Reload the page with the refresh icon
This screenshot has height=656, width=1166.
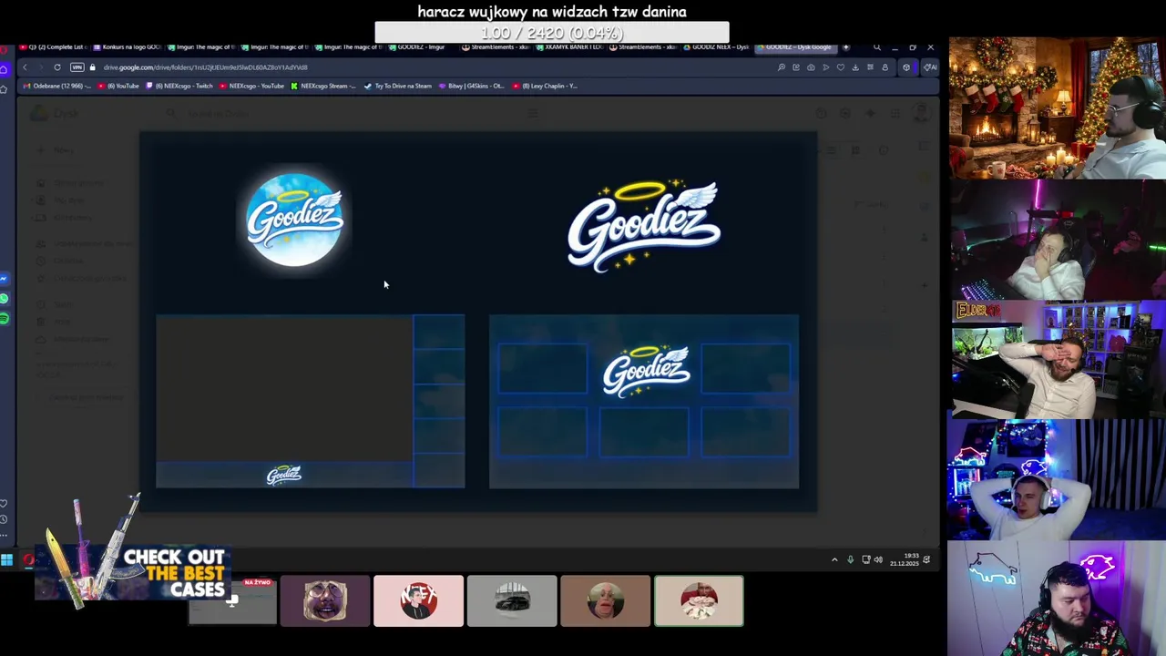tap(56, 67)
